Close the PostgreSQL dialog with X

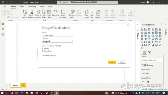(128, 25)
